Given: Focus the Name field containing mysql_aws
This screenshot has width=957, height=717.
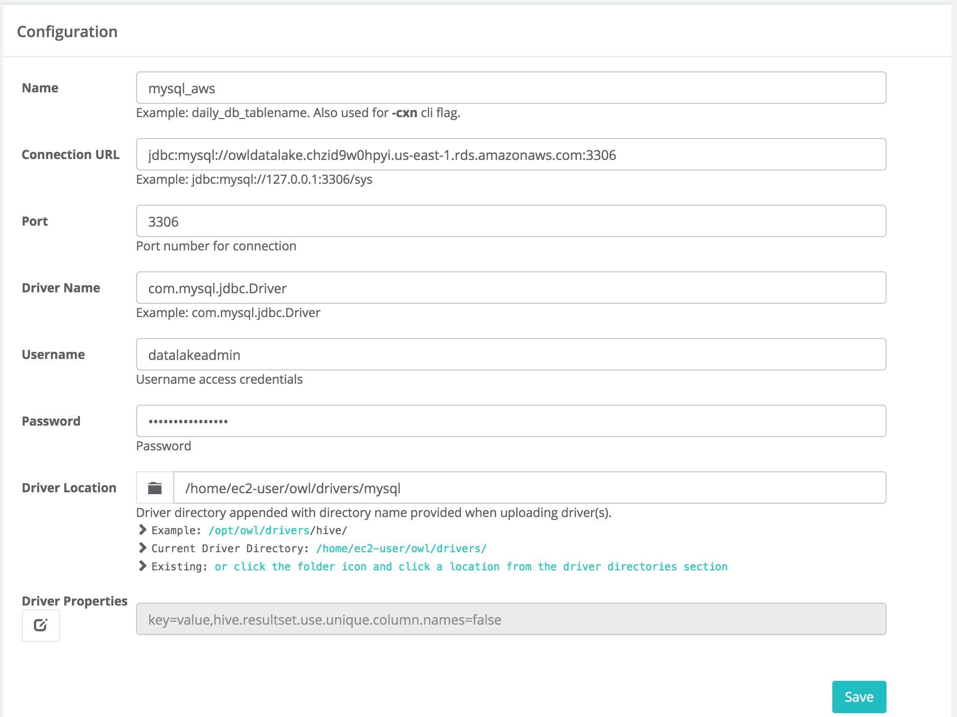Looking at the screenshot, I should 510,88.
